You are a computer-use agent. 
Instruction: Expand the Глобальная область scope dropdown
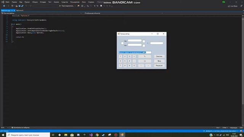coord(162,13)
